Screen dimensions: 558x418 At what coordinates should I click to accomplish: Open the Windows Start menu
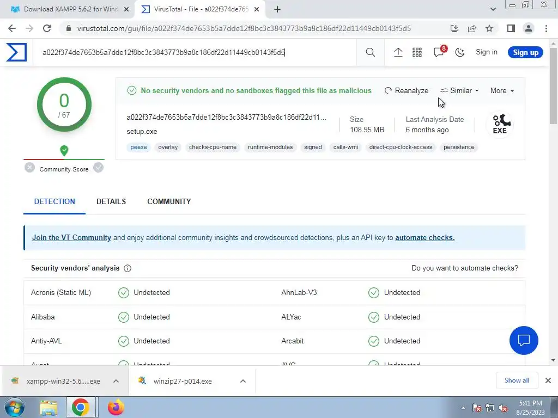[x=14, y=407]
